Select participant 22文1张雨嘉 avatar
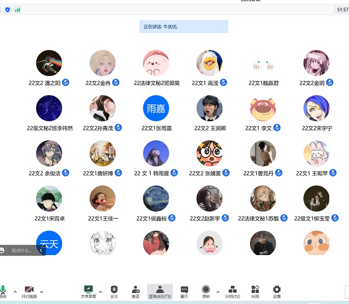Image resolution: width=349 pixels, height=304 pixels. [156, 108]
